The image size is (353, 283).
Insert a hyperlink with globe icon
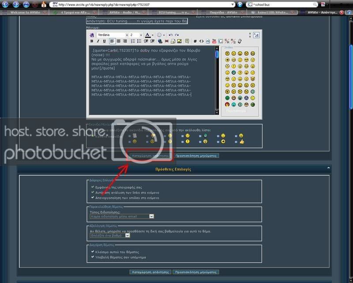point(160,41)
